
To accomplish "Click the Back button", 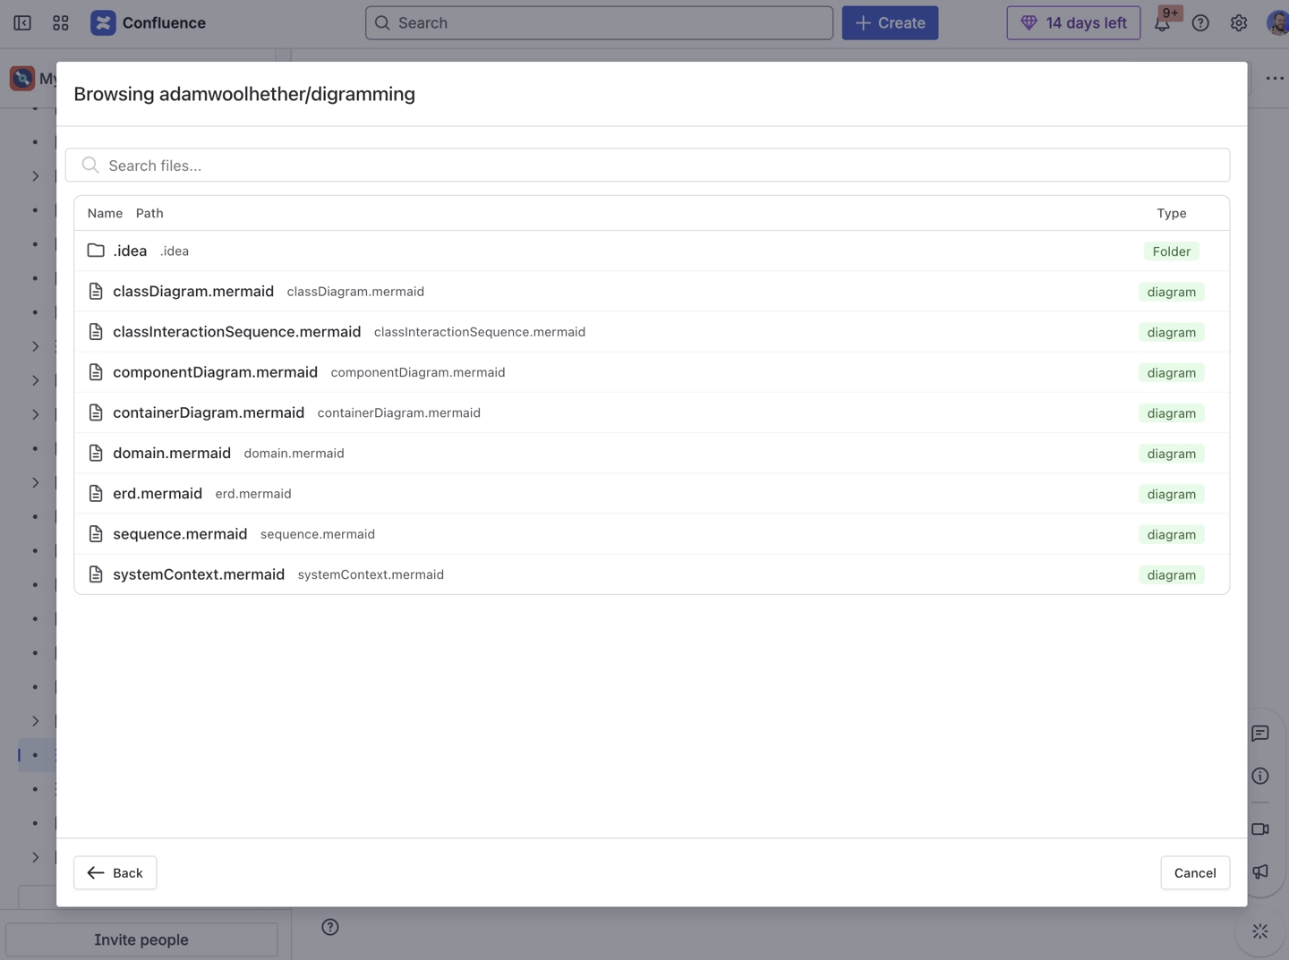I will [115, 872].
